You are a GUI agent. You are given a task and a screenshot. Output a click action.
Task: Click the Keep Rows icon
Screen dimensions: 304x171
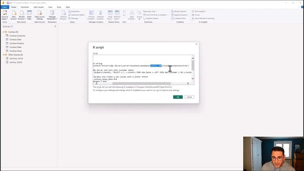click(110, 13)
